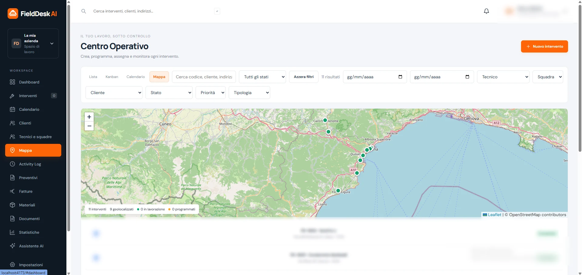Click Nuovo intervento button
582x275 pixels.
(544, 46)
